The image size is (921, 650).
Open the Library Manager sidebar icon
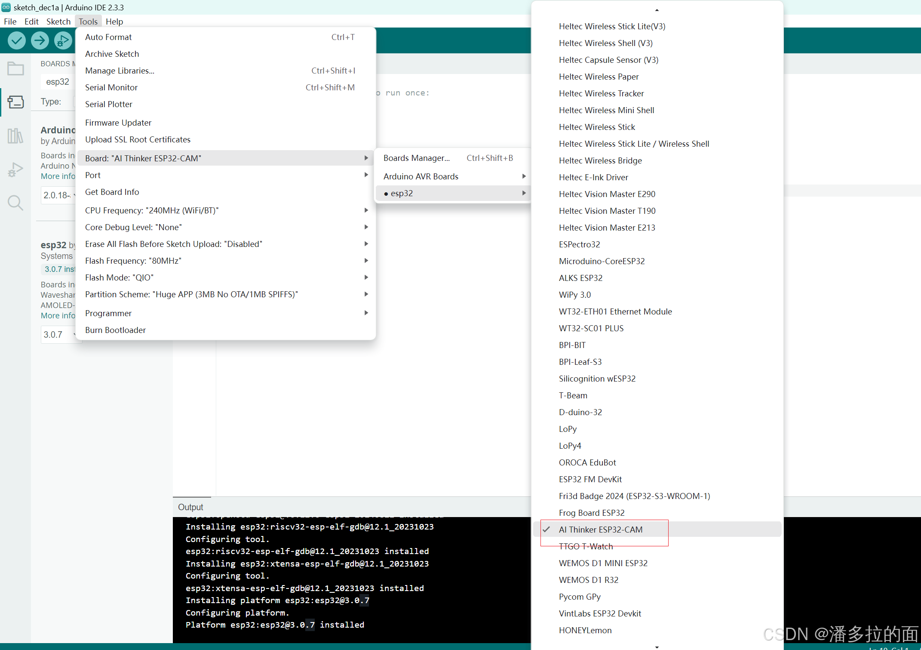click(x=15, y=136)
